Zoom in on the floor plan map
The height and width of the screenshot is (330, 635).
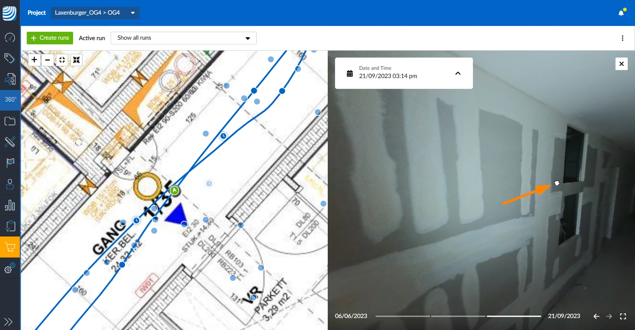coord(35,60)
